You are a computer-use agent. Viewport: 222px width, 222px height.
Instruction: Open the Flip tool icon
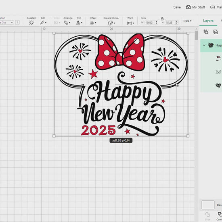coord(78,23)
